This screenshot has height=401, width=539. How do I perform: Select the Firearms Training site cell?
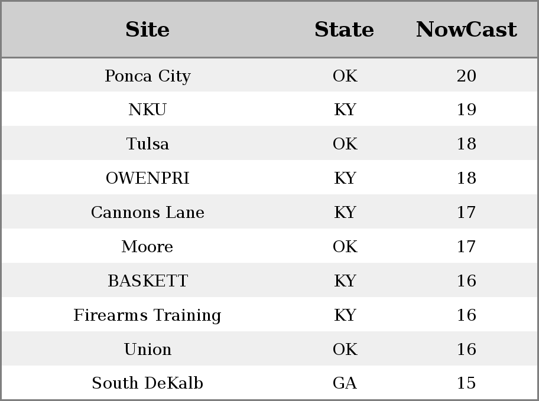pos(148,315)
